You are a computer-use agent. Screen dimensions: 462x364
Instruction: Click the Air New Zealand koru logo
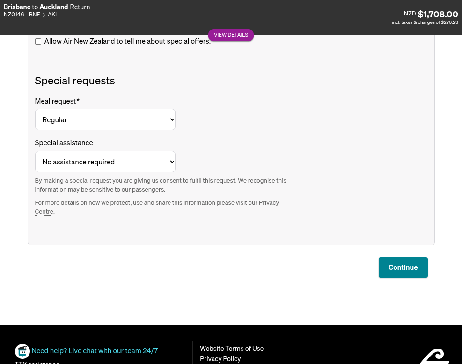[x=434, y=357]
